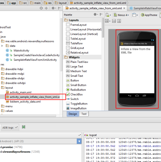Open MainActivity class in project tree

click(21, 51)
